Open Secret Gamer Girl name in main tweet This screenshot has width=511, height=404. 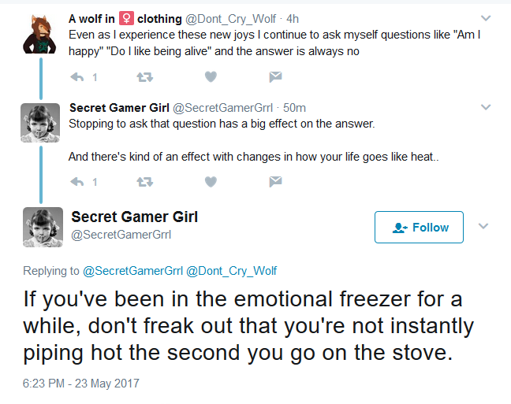pos(134,217)
